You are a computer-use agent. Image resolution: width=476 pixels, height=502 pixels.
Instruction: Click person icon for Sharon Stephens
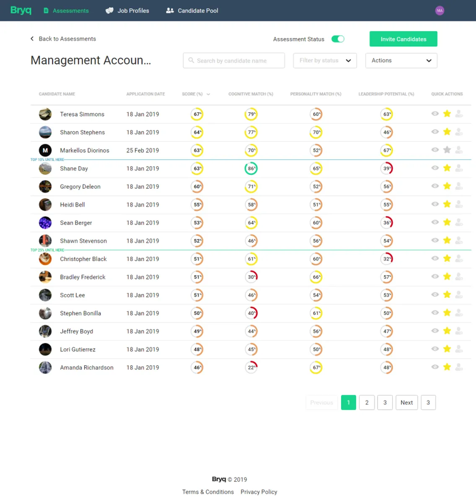459,132
